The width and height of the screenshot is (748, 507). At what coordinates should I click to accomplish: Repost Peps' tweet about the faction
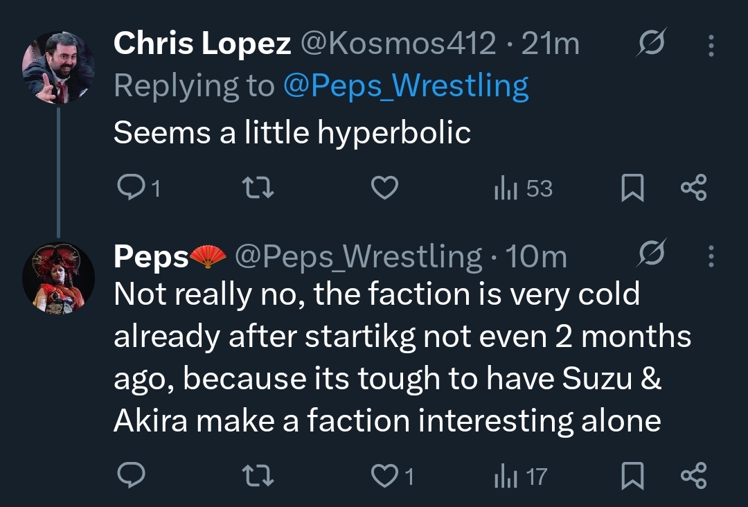[260, 475]
